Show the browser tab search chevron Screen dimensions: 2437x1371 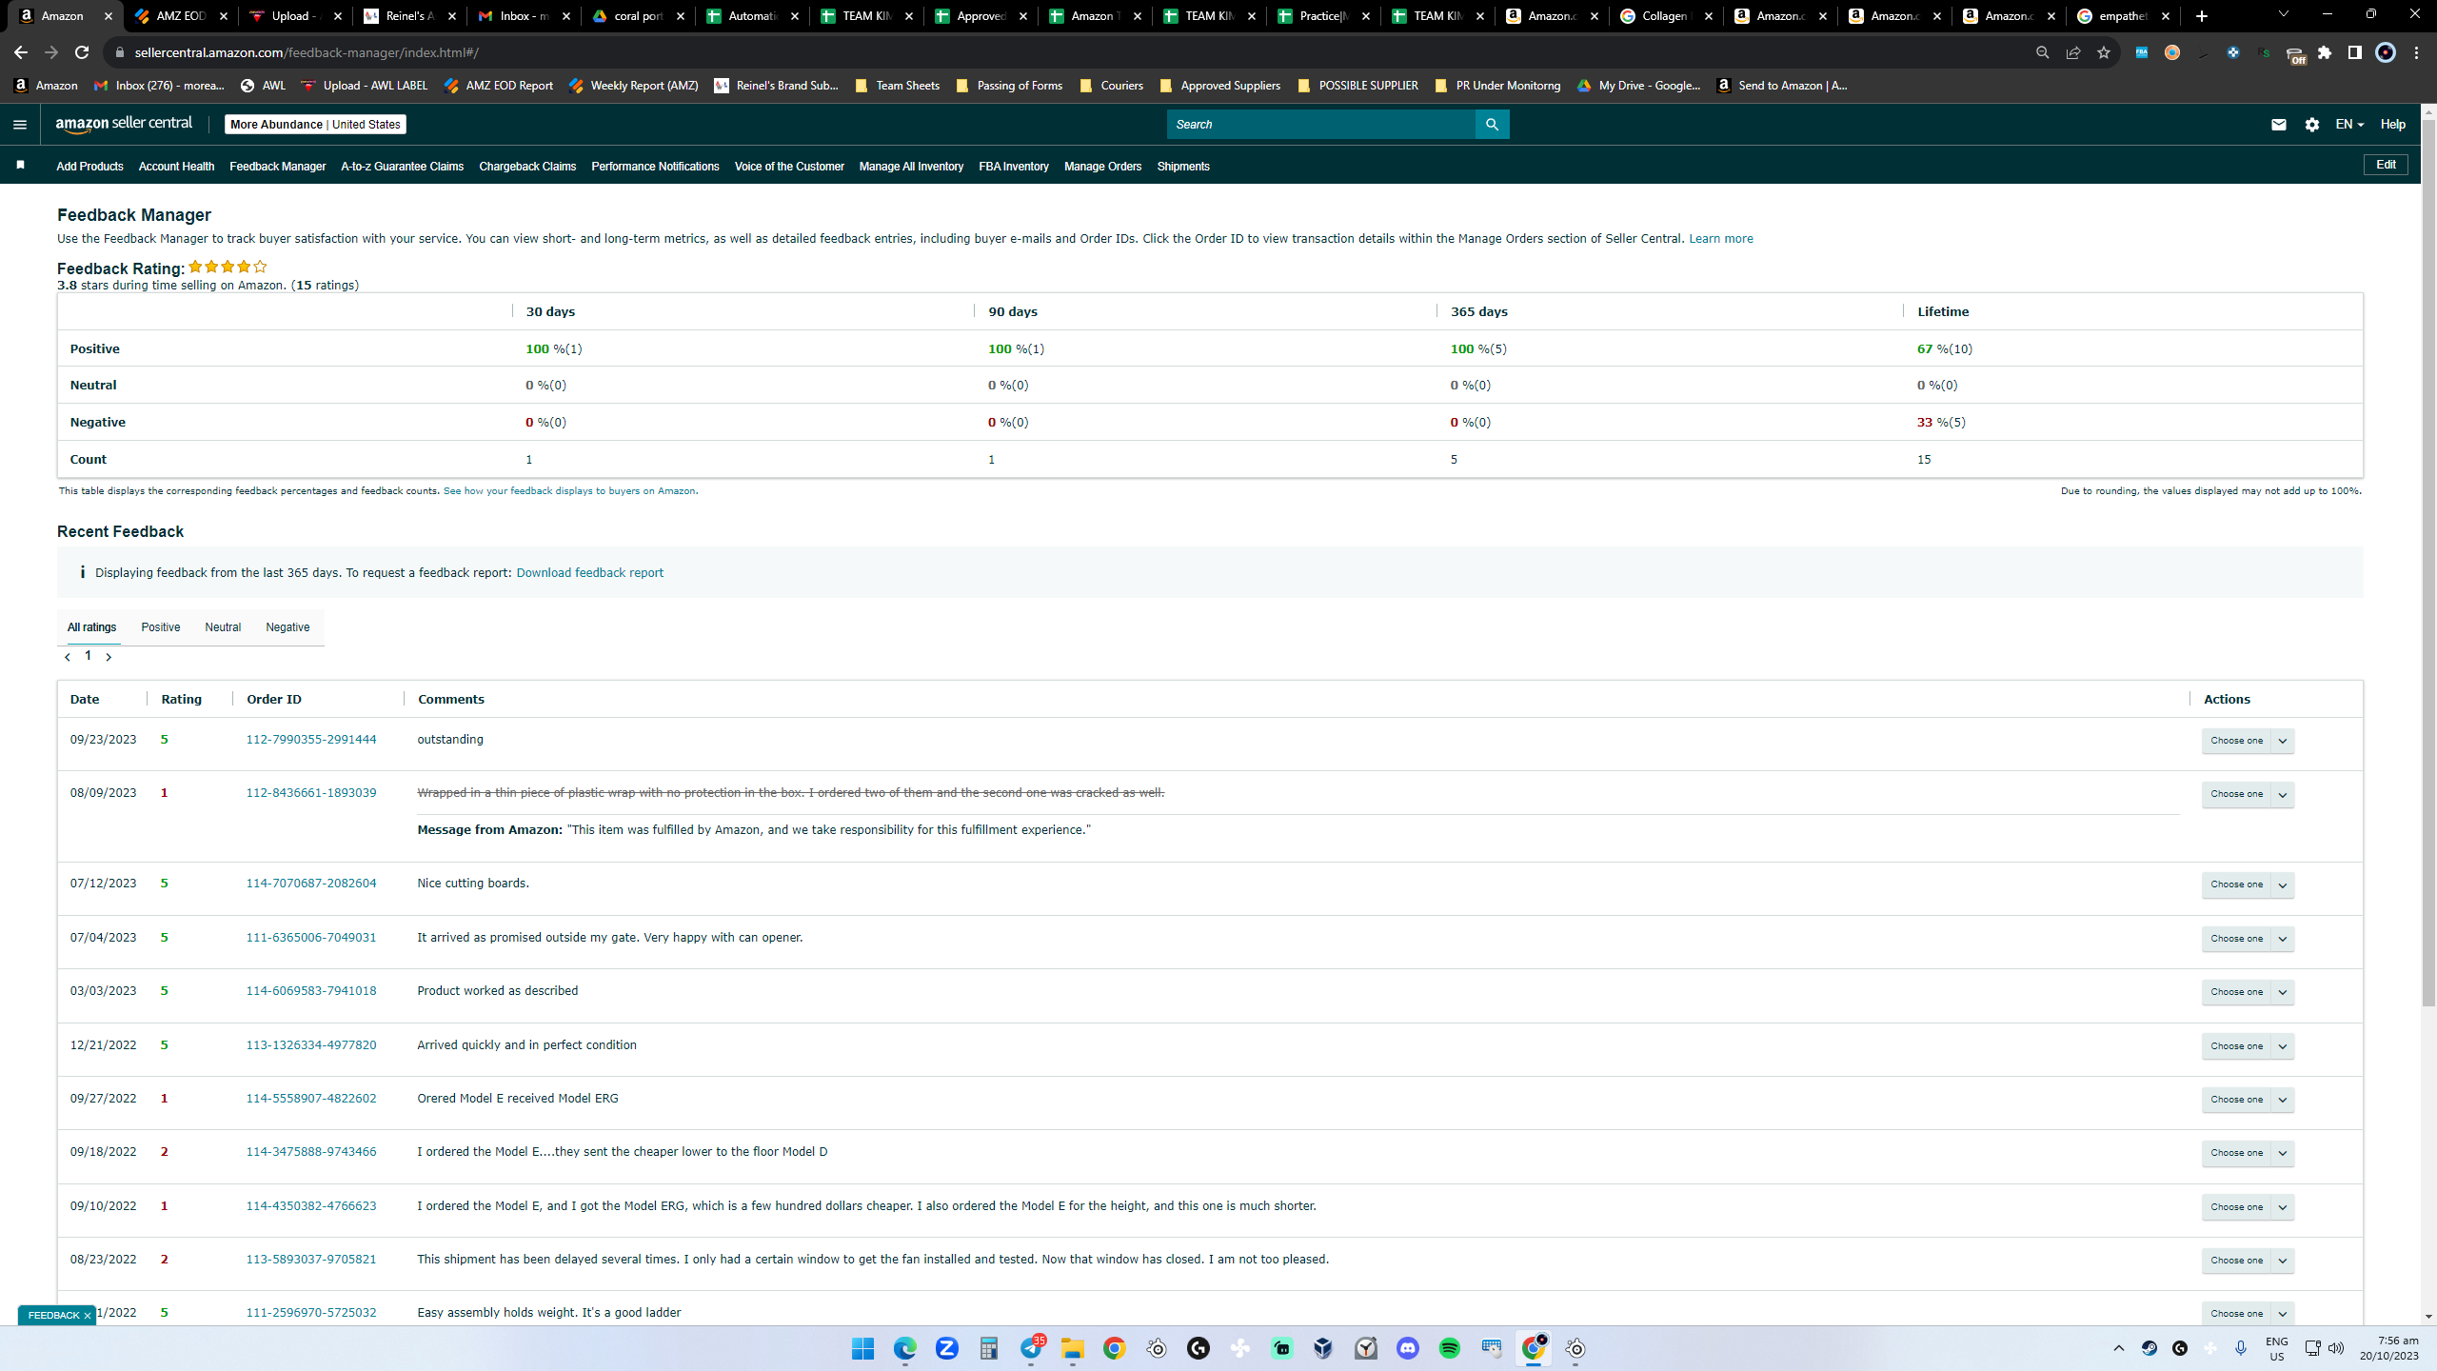coord(2283,14)
